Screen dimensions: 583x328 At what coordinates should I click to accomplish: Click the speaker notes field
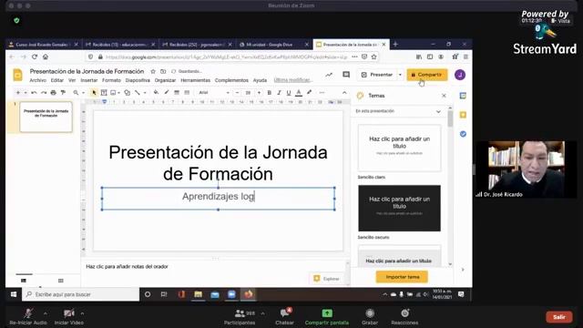coord(214,267)
